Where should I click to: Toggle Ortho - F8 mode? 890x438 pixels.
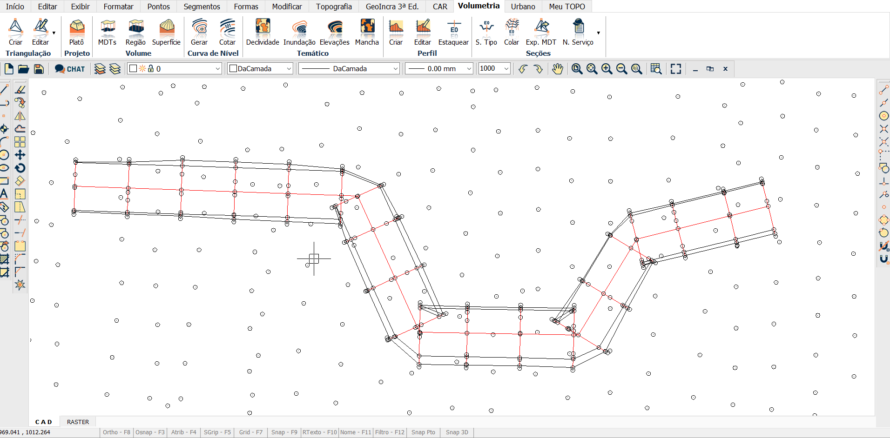click(x=116, y=432)
